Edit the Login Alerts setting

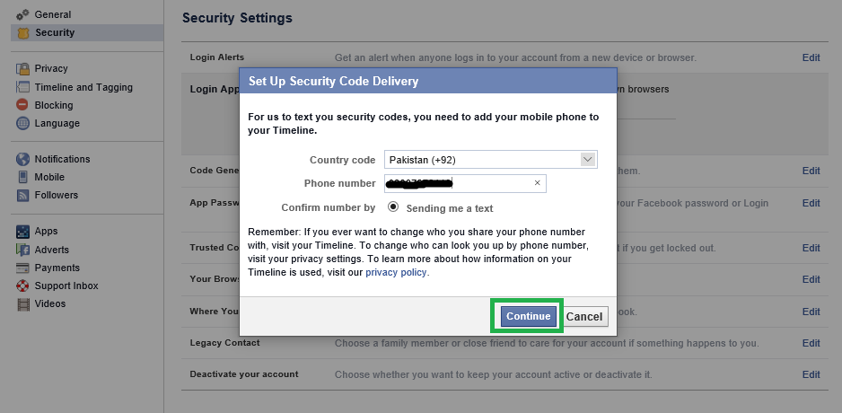pyautogui.click(x=811, y=57)
